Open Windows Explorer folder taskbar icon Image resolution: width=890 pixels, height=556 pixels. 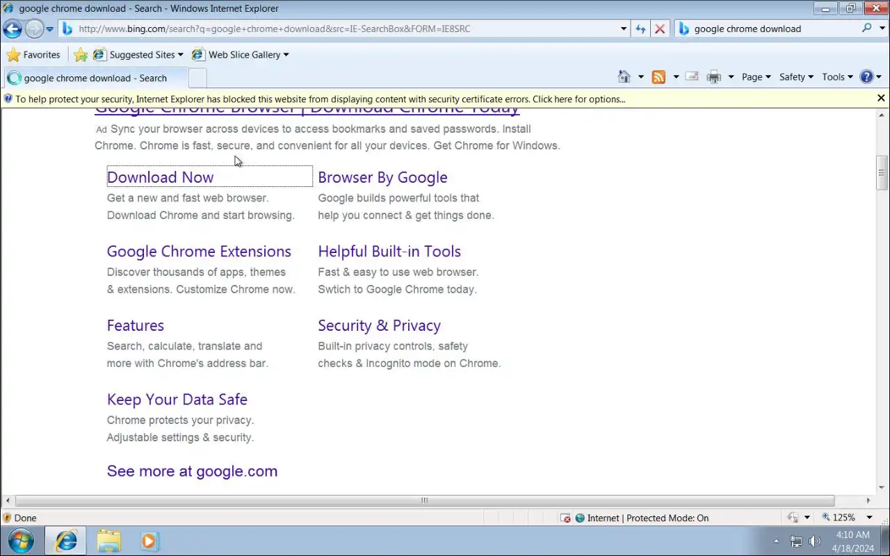[108, 541]
